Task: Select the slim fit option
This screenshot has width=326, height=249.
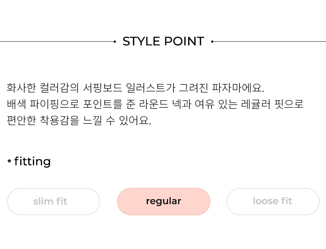Action: [x=54, y=202]
